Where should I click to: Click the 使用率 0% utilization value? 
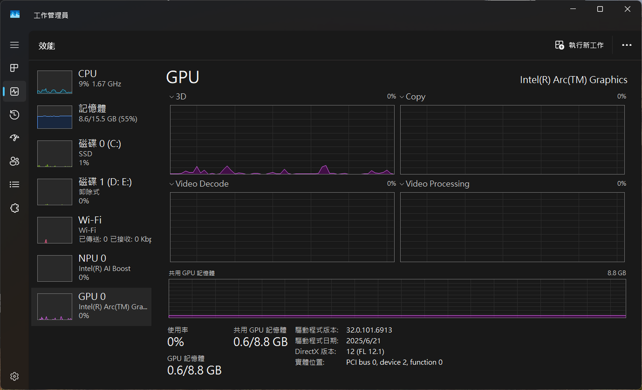[x=176, y=342]
